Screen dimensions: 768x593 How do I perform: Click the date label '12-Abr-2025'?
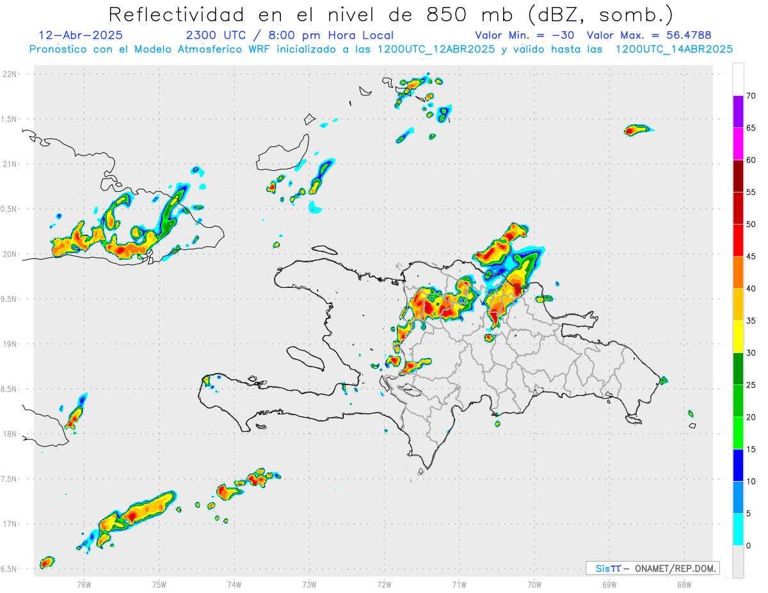(x=81, y=35)
